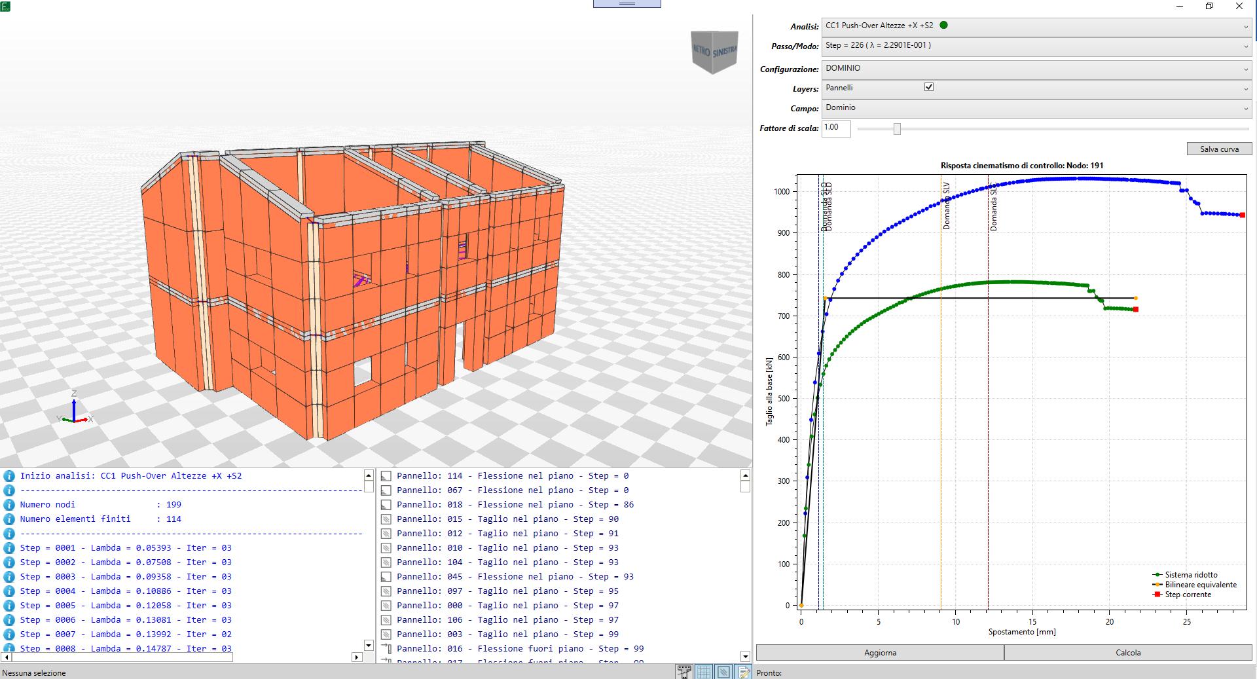The height and width of the screenshot is (679, 1257).
Task: Select 'Numero elementi finiti : 114' line
Action: coord(101,519)
